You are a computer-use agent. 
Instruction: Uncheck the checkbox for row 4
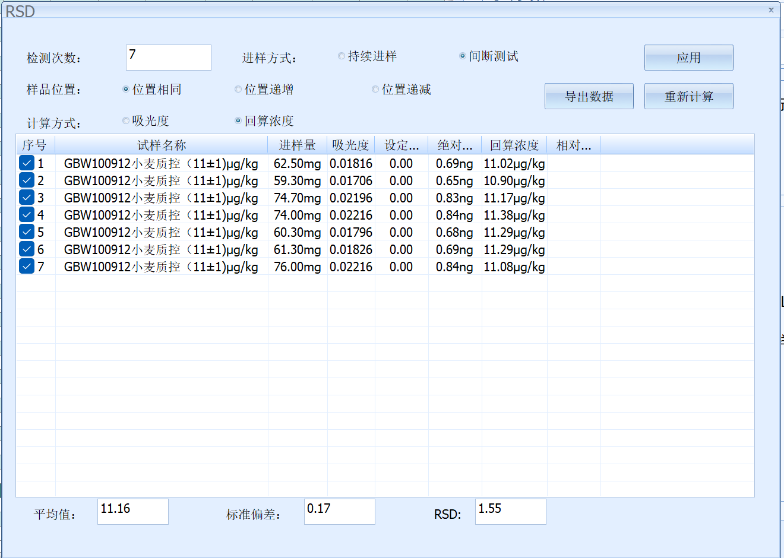(26, 215)
